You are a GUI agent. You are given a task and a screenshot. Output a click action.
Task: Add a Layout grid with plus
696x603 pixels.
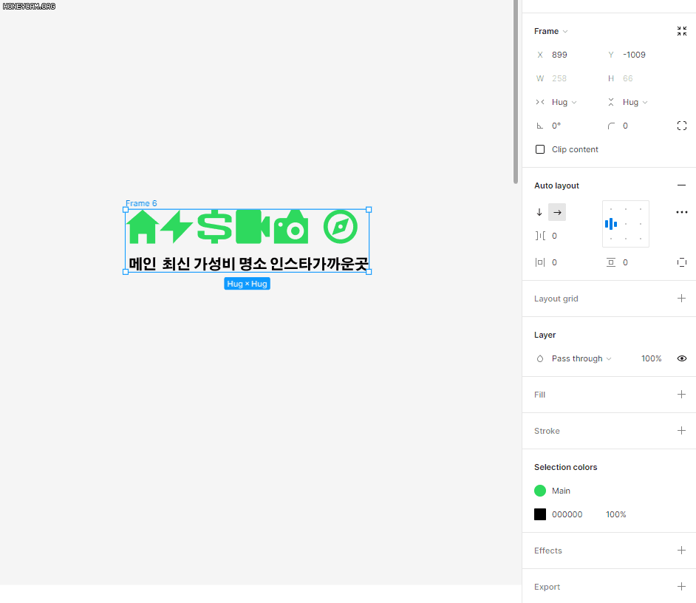pyautogui.click(x=681, y=299)
